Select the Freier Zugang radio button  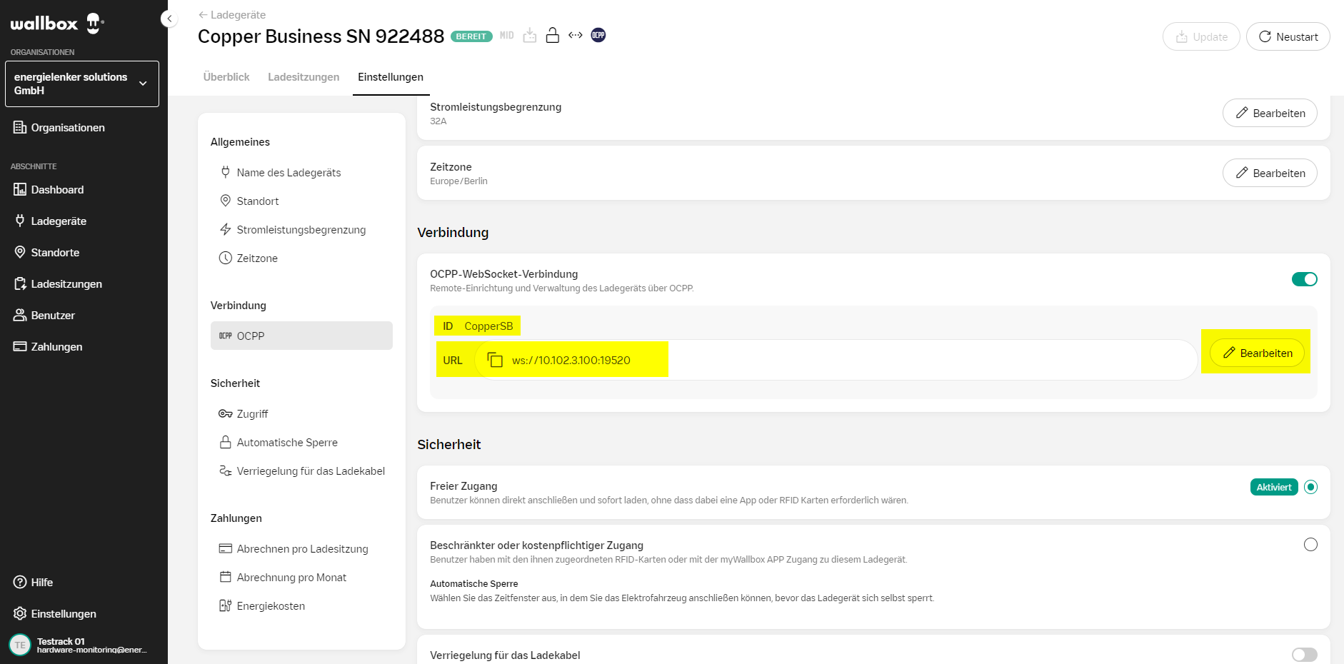point(1310,487)
